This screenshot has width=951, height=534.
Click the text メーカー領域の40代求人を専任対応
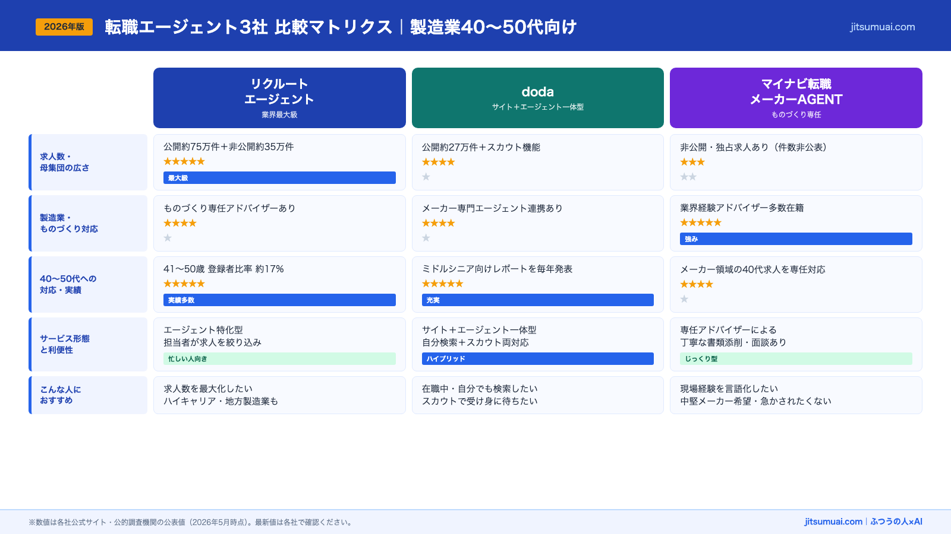coord(752,269)
